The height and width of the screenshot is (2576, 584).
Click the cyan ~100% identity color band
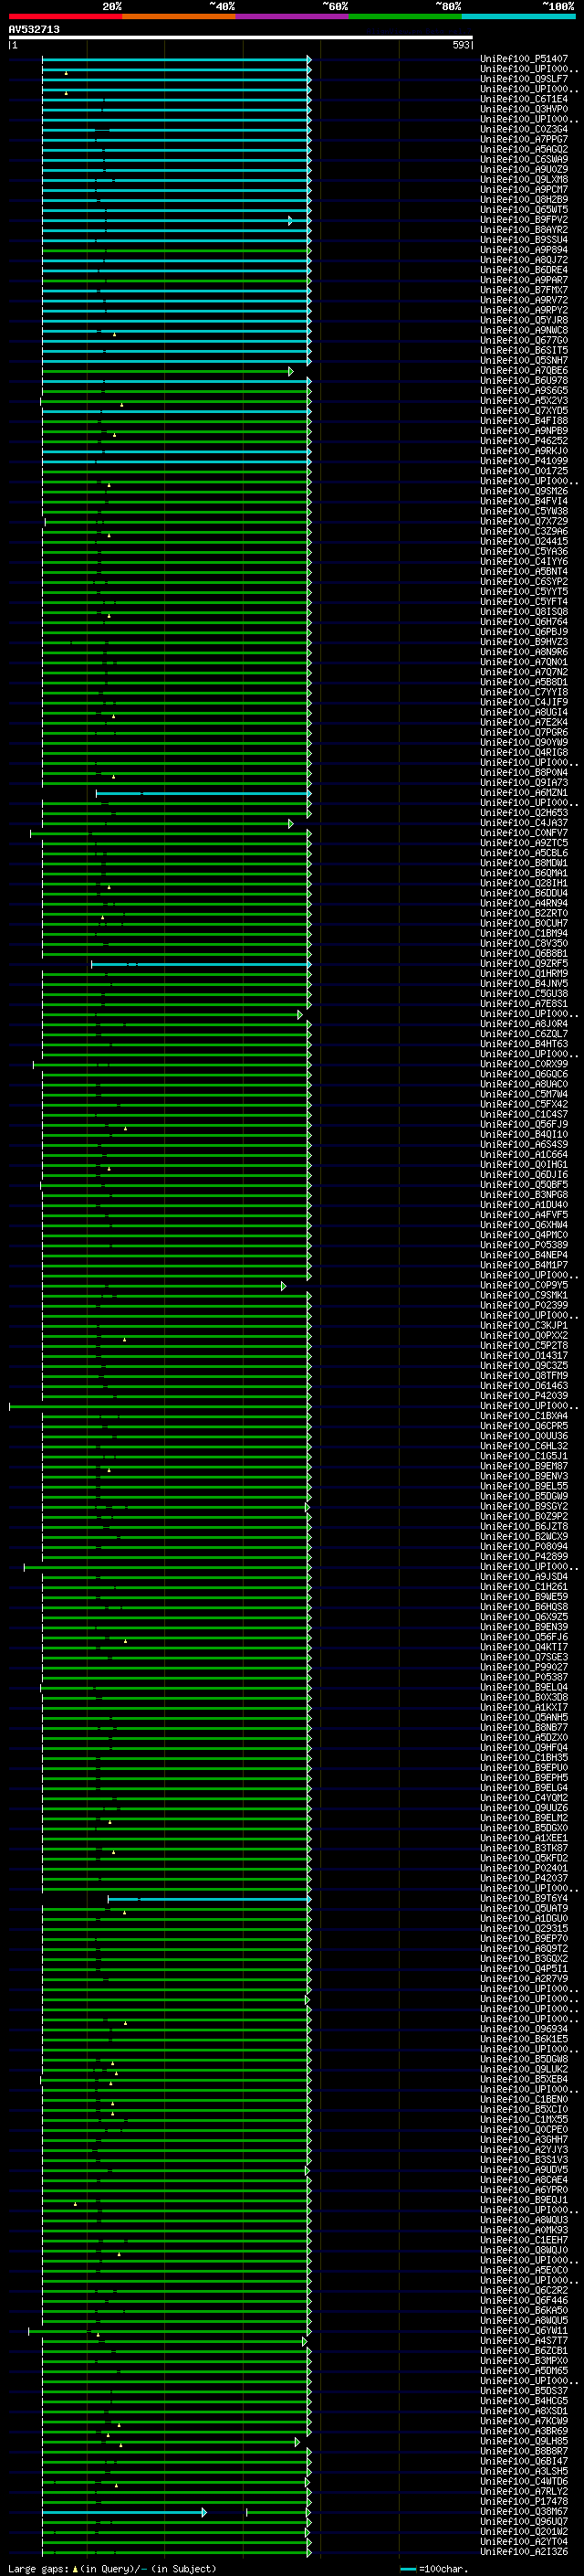tap(518, 16)
